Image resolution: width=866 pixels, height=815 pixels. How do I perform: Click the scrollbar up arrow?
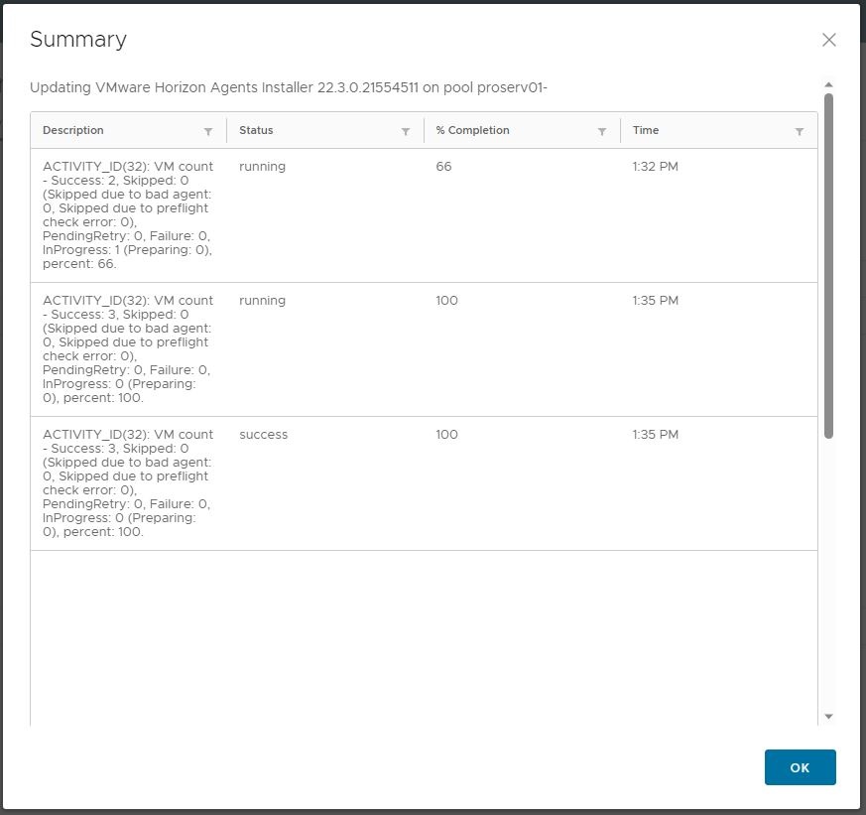tap(828, 85)
